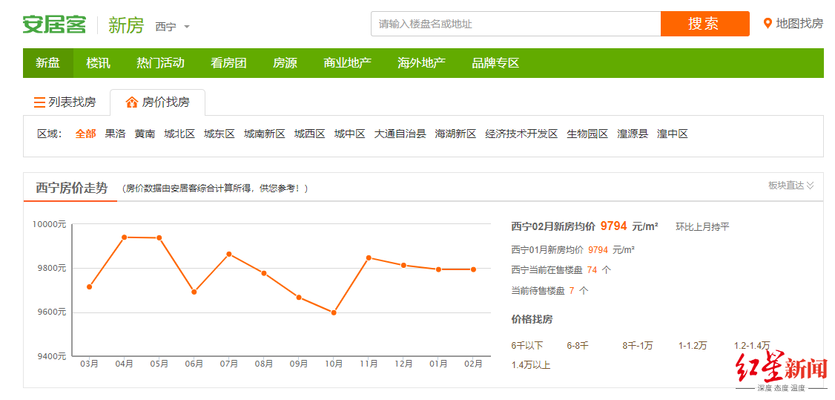Go to 品牌专区 in the navigation bar
Viewport: 835px width, 400px height.
coord(495,63)
